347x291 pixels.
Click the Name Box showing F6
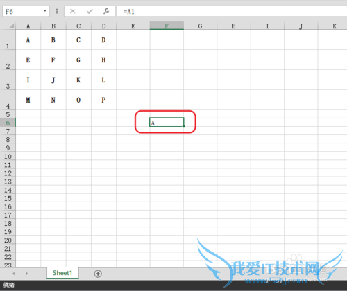(x=26, y=11)
